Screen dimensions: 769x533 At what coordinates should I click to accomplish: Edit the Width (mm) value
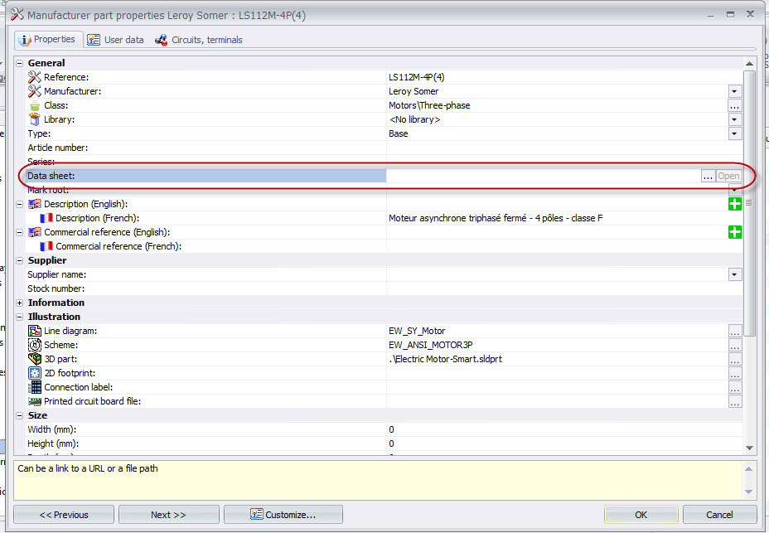point(564,429)
